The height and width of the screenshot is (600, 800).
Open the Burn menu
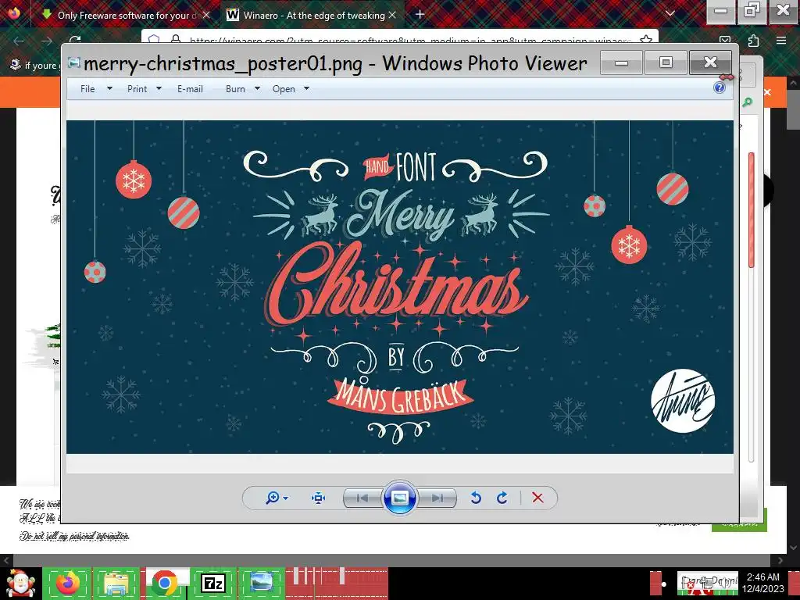coord(235,89)
